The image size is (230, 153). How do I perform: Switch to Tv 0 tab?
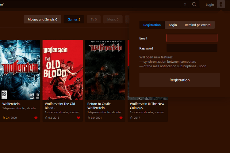94,19
